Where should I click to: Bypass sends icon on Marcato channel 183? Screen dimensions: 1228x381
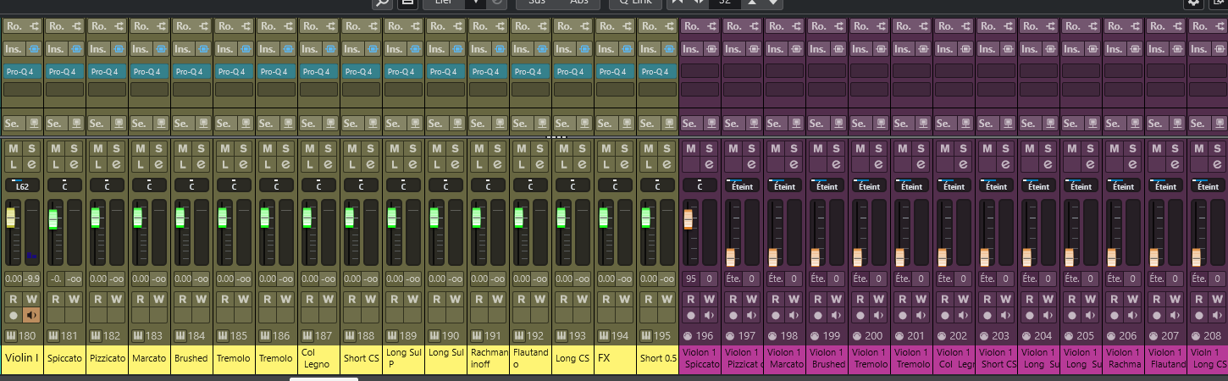pyautogui.click(x=161, y=123)
